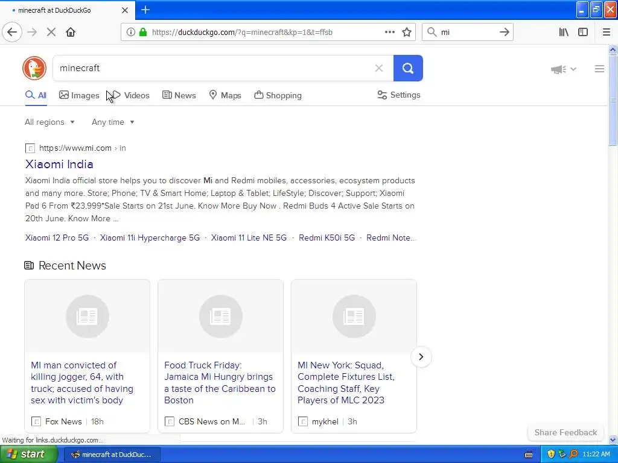Open Xiaomi 11i Hypercharge 5G sitelink

(x=150, y=238)
